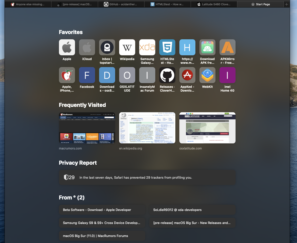
Task: Click the Privacy Report shield icon
Action: click(66, 177)
